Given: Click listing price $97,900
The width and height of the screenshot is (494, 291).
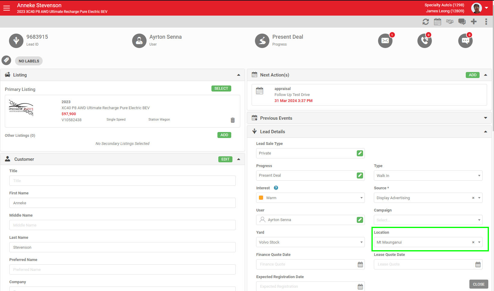Looking at the screenshot, I should point(69,114).
